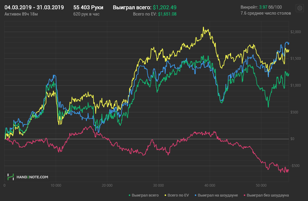The image size is (308, 201).
Task: Select the date range 04.03.2019 - 31.03.2019
Action: click(34, 7)
